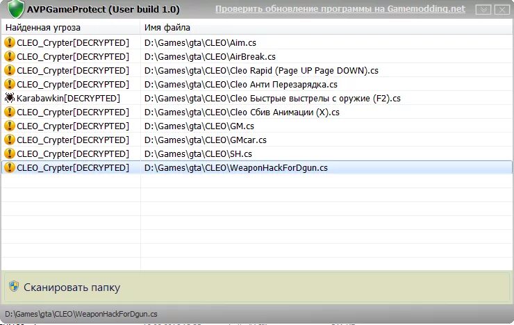Click warning icon for Анти Перезарядка row
The image size is (514, 325).
pos(10,84)
